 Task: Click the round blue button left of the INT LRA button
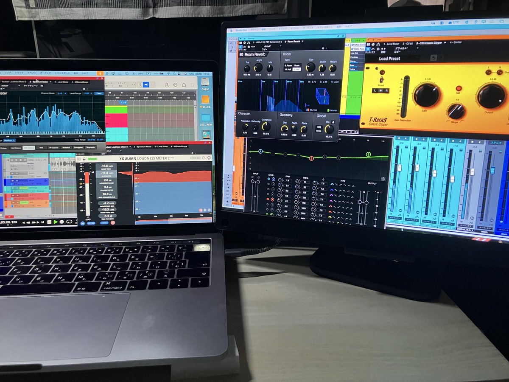coord(83,223)
